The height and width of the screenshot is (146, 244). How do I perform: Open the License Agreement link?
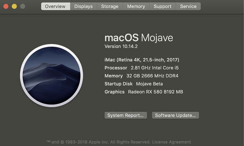coord(172,142)
